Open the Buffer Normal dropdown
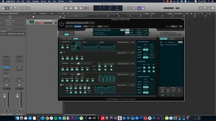 [x=139, y=33]
